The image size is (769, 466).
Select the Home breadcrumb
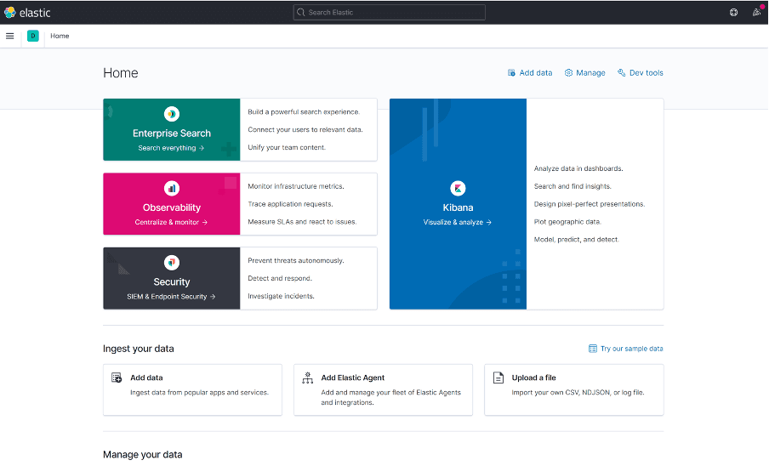[x=60, y=36]
